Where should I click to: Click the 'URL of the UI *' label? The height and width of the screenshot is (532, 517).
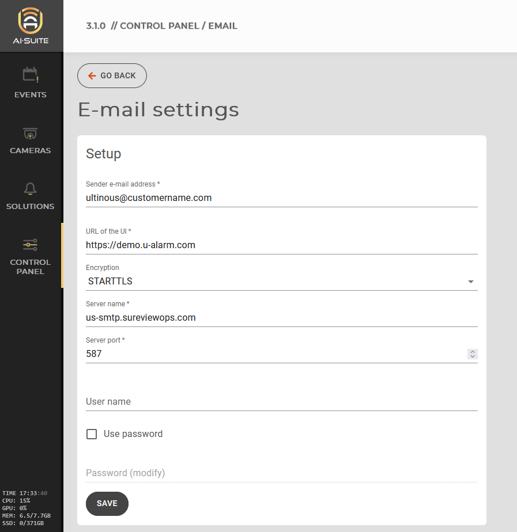(108, 231)
